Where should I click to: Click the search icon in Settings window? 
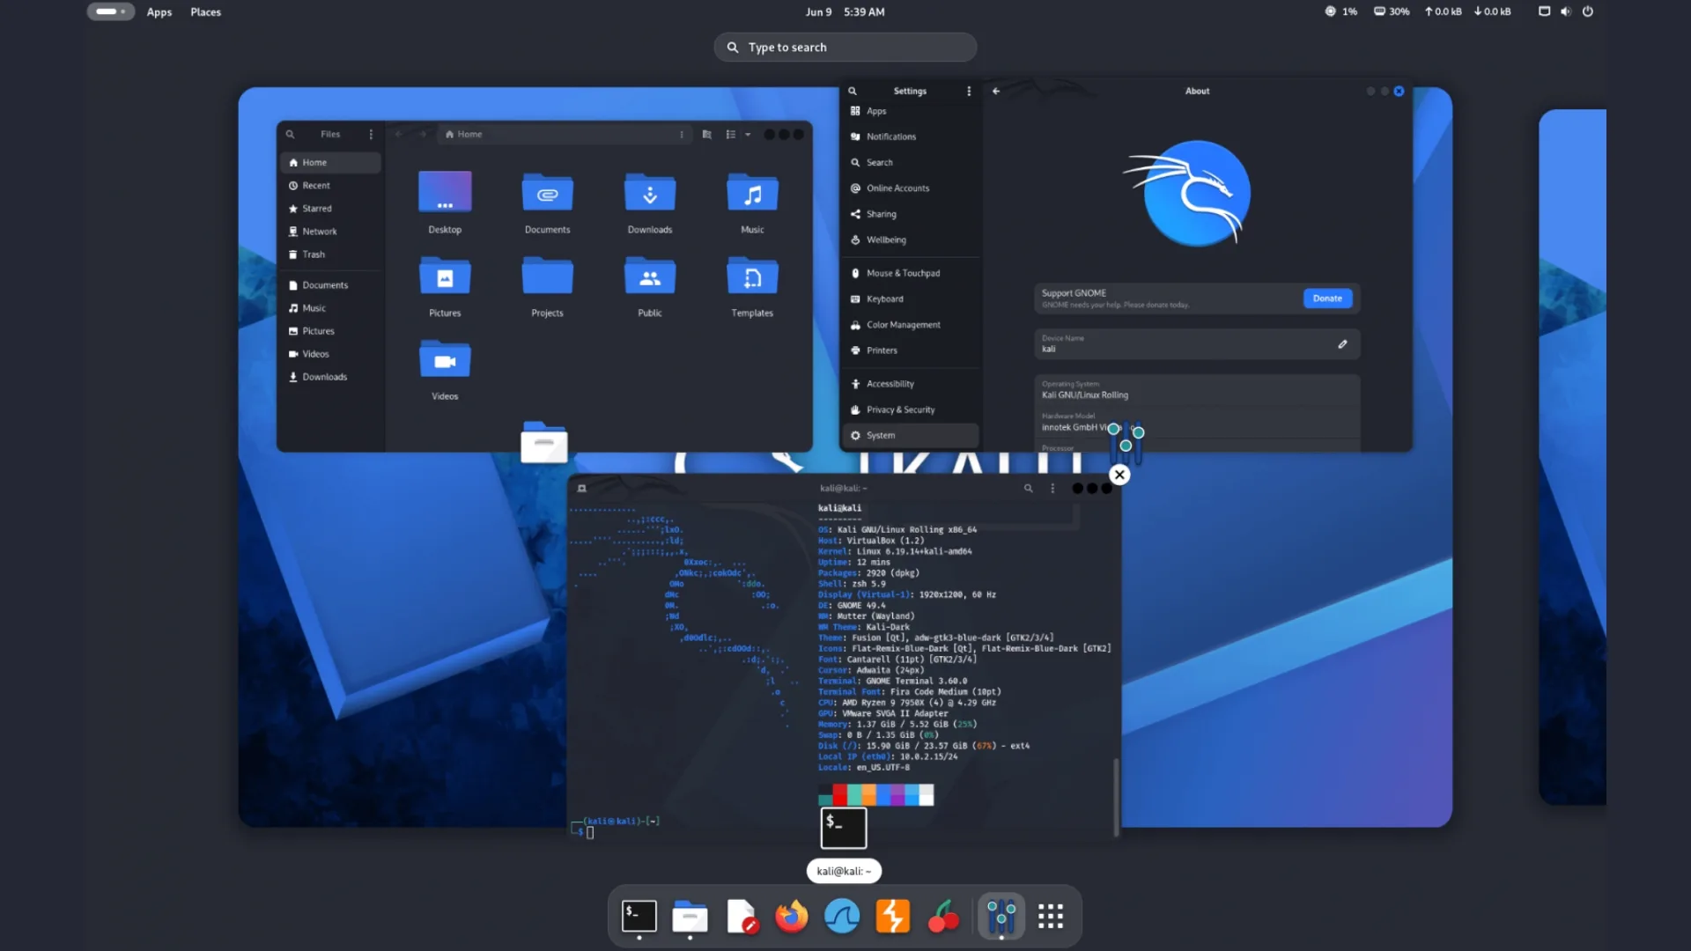pos(853,91)
